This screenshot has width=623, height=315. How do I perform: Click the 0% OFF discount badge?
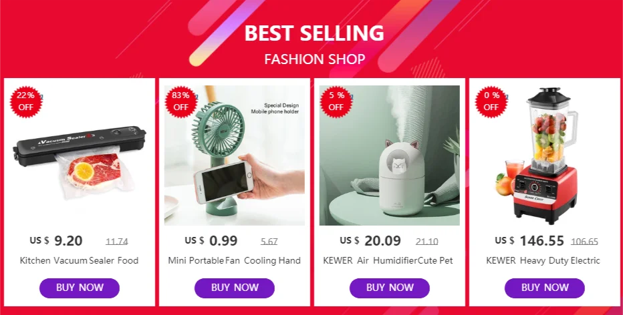[x=491, y=102]
